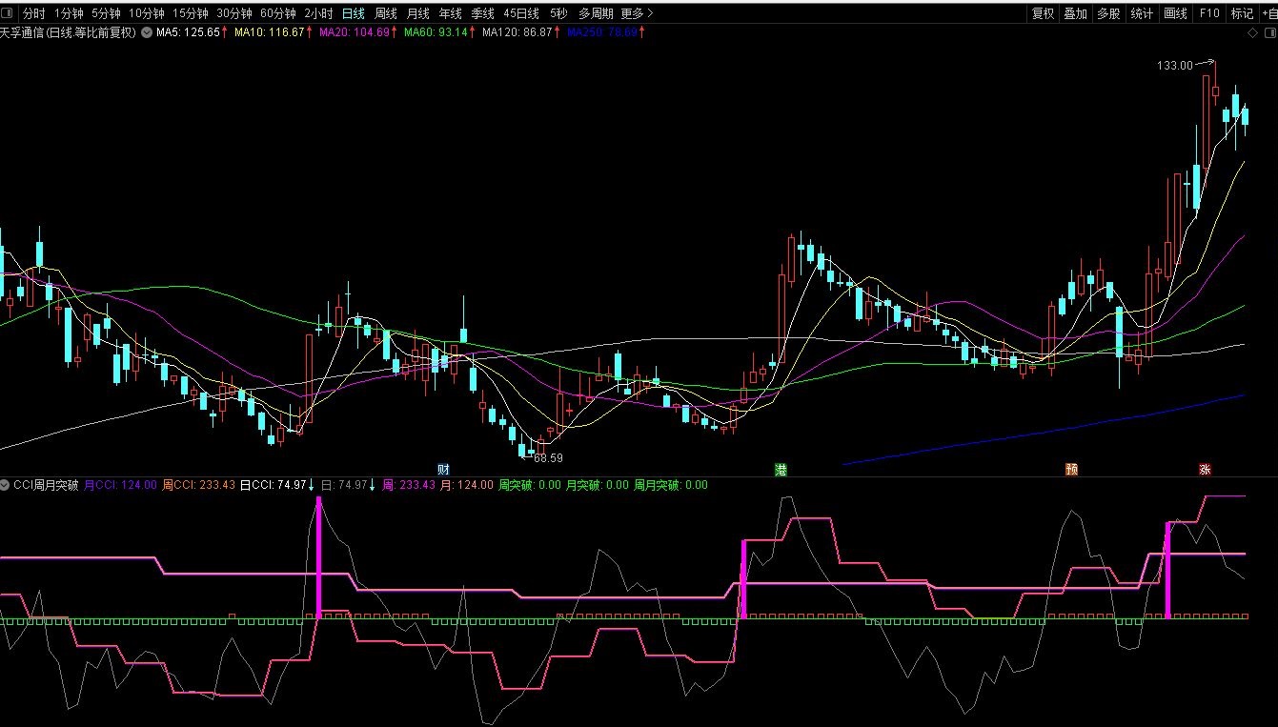Screen dimensions: 1278x727
Task: Open the moving-average indicator settings next to 天孚通信
Action: 147,32
